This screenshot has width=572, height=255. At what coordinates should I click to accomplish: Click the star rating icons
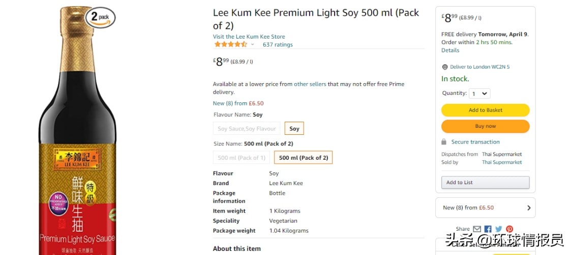click(x=230, y=45)
